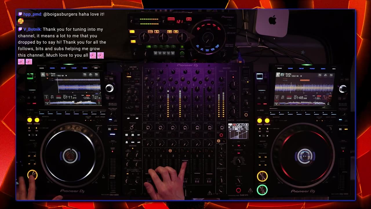
Task: Click 01:48 time readout on right CDJ
Action: tap(300, 98)
